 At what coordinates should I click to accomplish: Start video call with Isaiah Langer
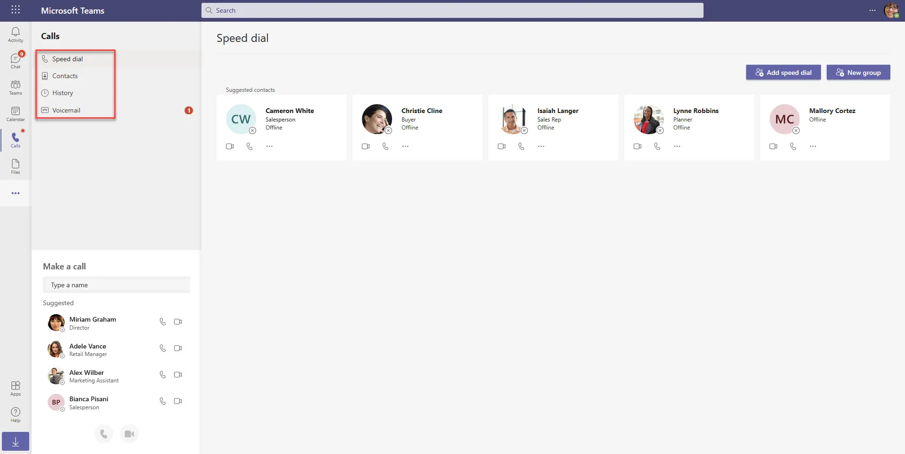click(x=502, y=146)
